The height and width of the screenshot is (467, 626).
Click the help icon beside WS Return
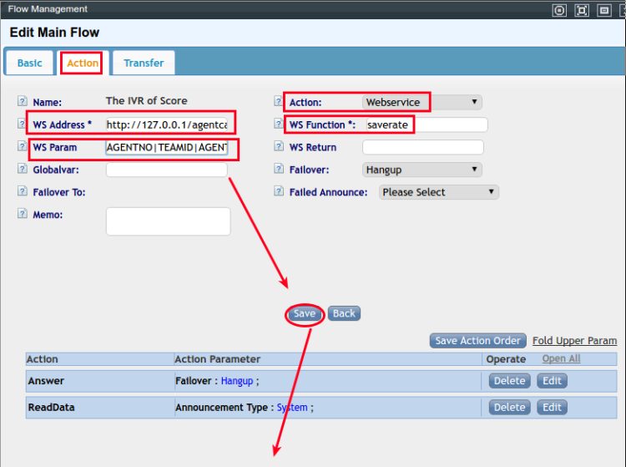point(279,147)
